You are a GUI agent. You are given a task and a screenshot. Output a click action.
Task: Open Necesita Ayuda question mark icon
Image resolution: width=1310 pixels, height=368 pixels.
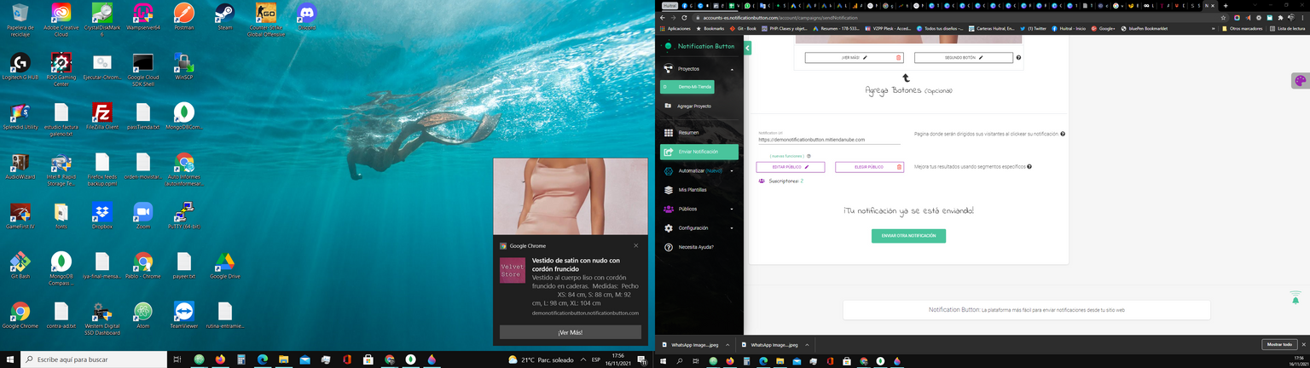click(x=668, y=247)
